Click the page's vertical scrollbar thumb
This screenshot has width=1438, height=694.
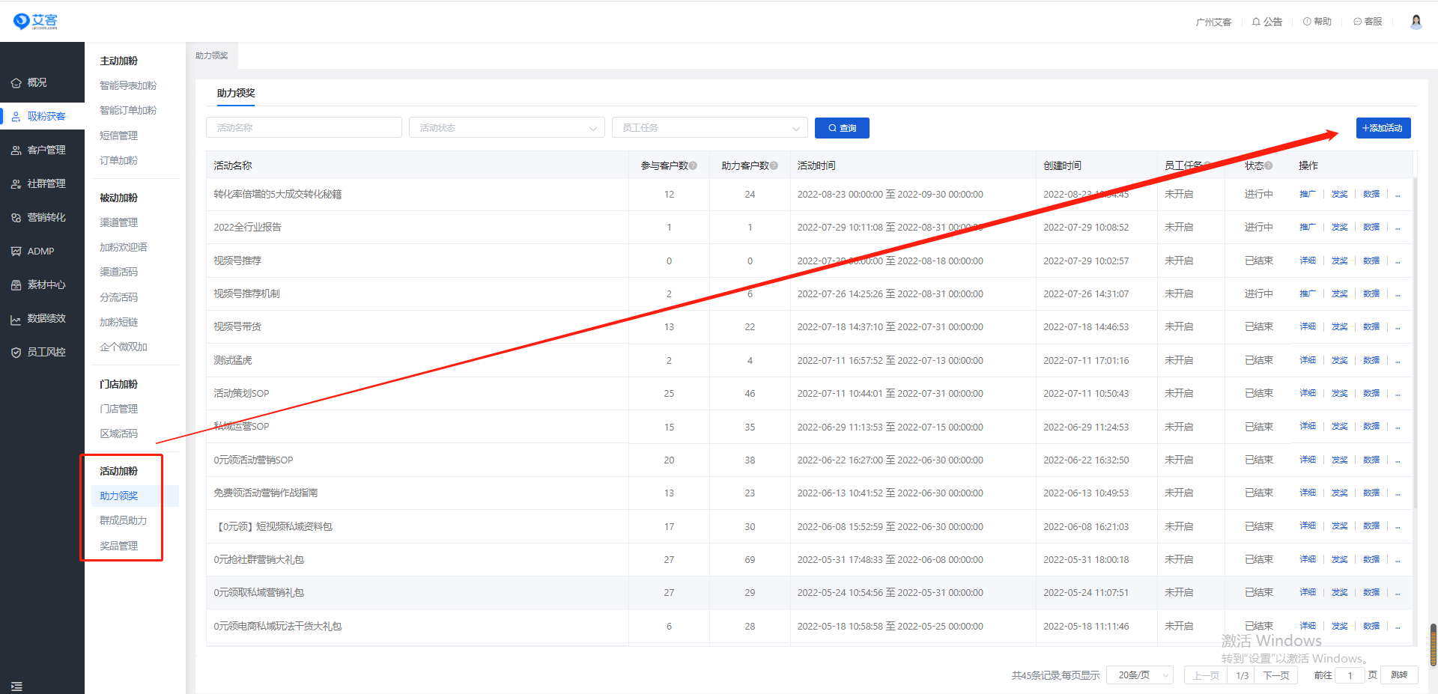[x=1433, y=644]
